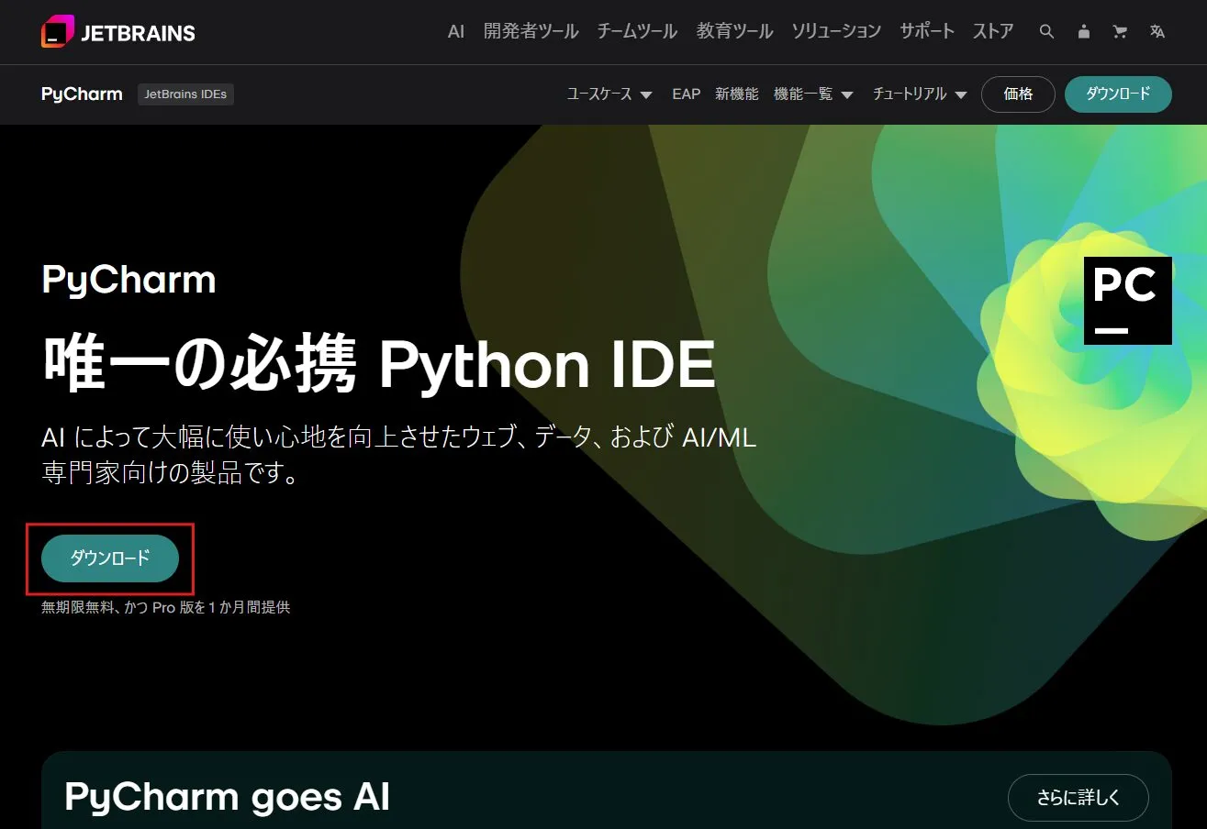The width and height of the screenshot is (1207, 829).
Task: Click the 価格 button
Action: pyautogui.click(x=1018, y=94)
